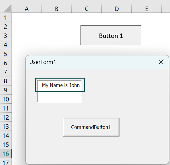Select column A header
This screenshot has width=170, height=165.
click(x=27, y=9)
